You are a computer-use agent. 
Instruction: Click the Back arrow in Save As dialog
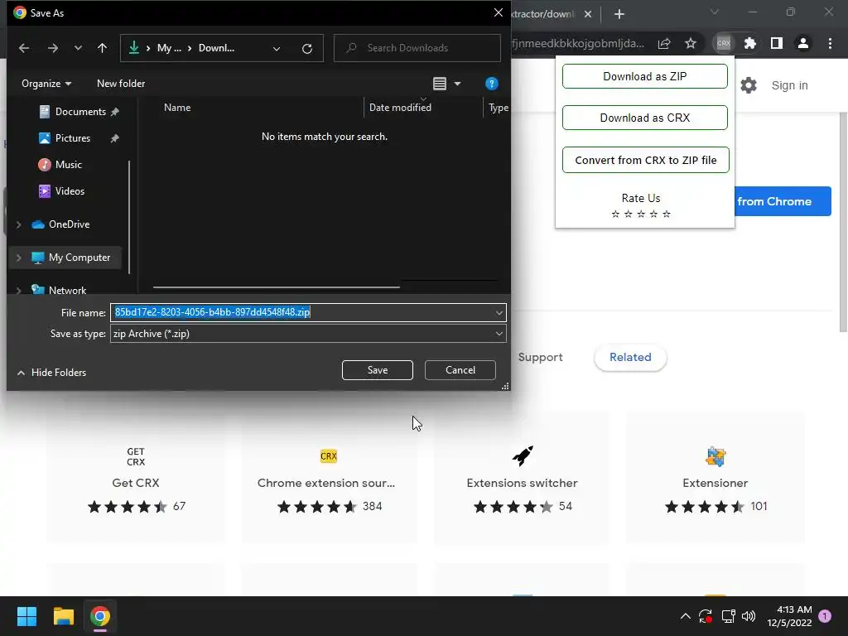(x=24, y=48)
